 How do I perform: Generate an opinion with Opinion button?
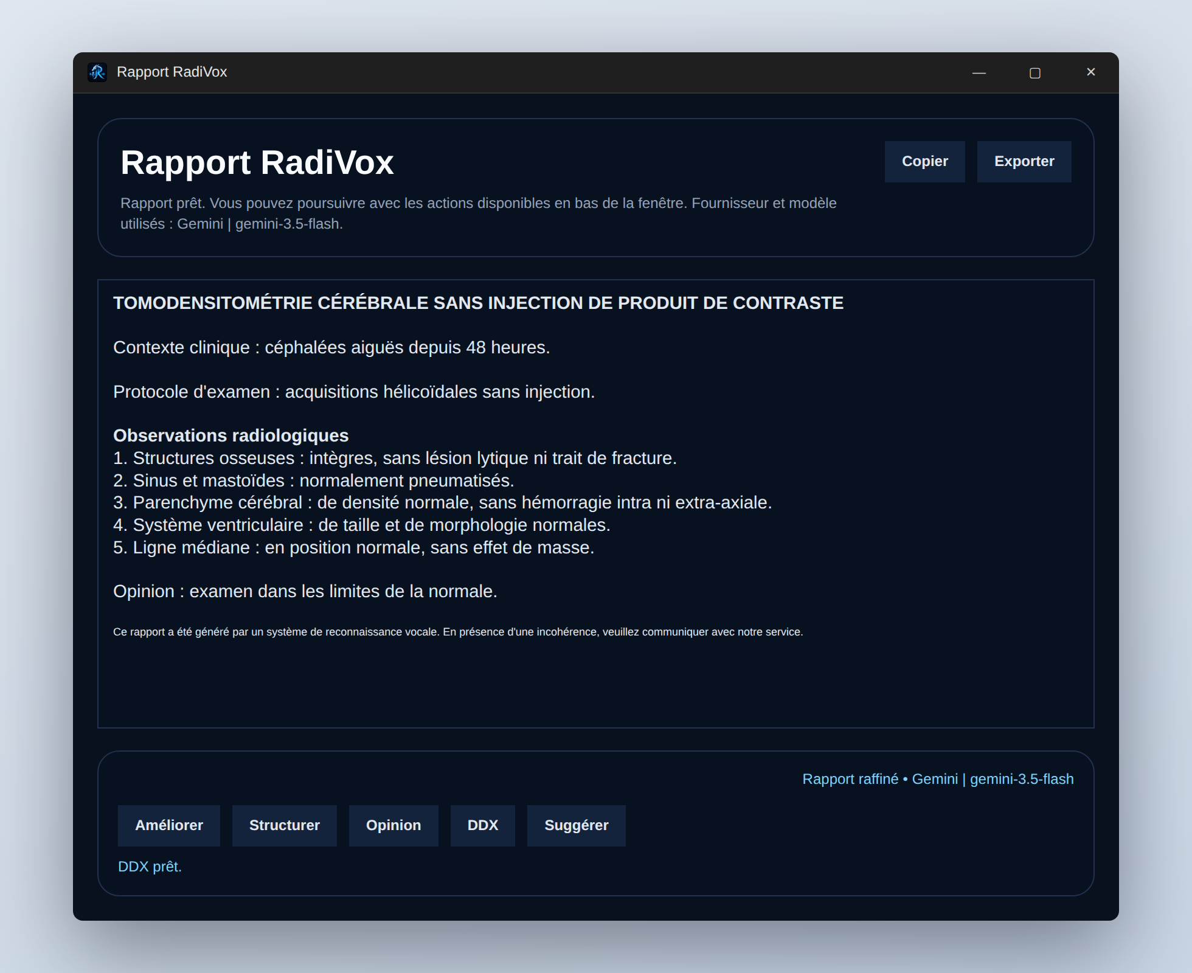[393, 826]
